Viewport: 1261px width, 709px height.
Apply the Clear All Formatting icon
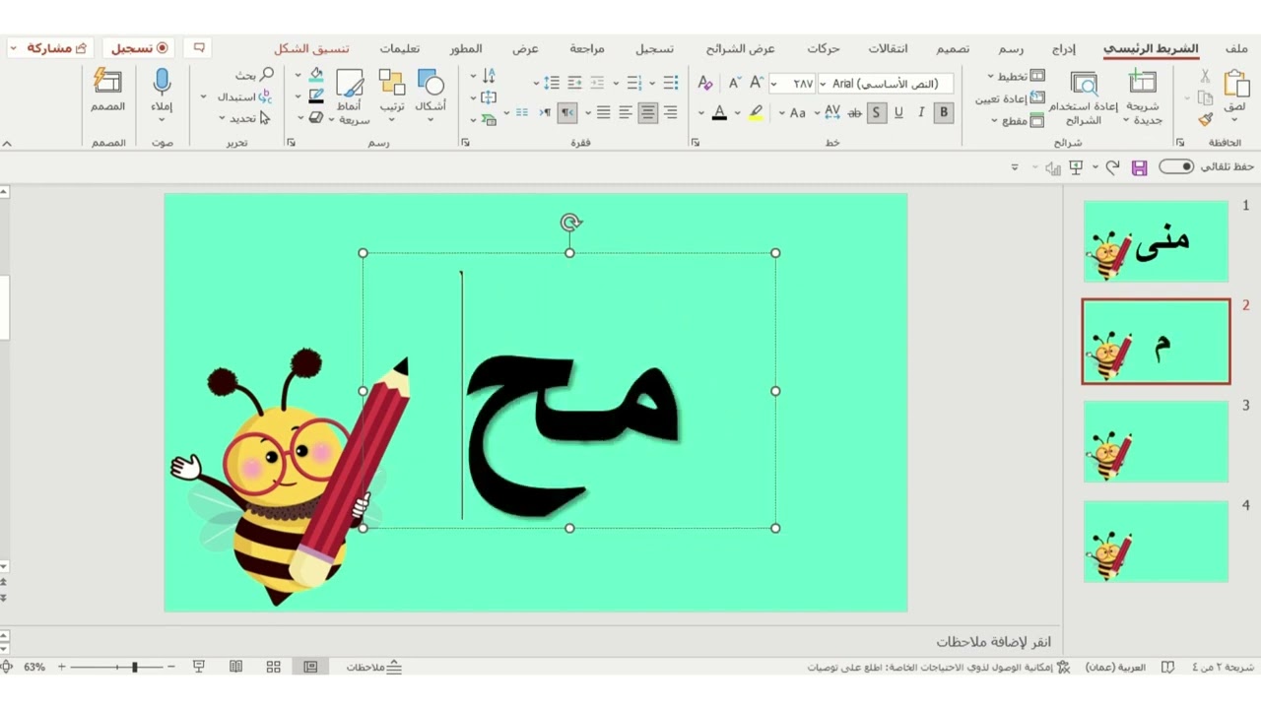tap(705, 84)
